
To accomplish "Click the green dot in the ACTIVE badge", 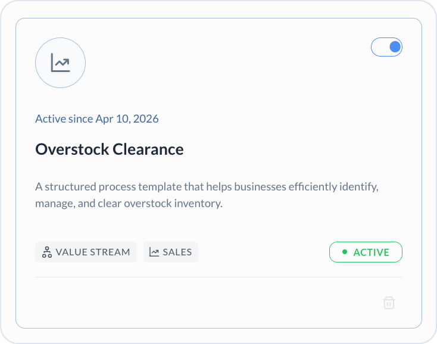I will point(345,252).
